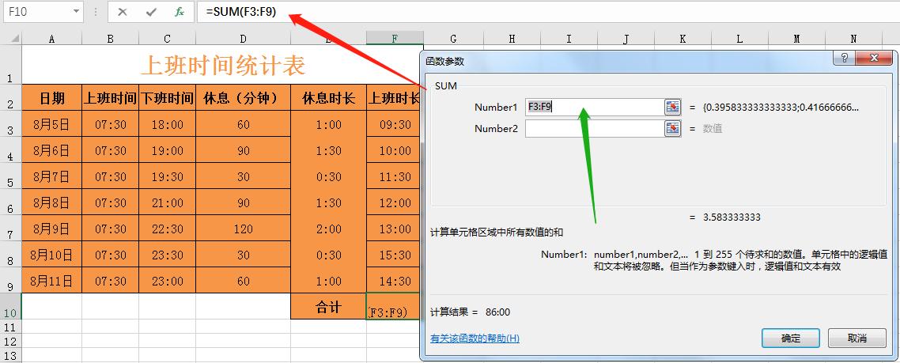Select column C header

(x=167, y=39)
